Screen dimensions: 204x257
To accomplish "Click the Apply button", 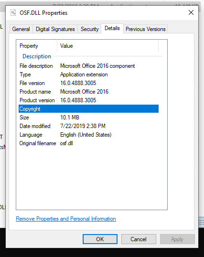I will pos(177,239).
